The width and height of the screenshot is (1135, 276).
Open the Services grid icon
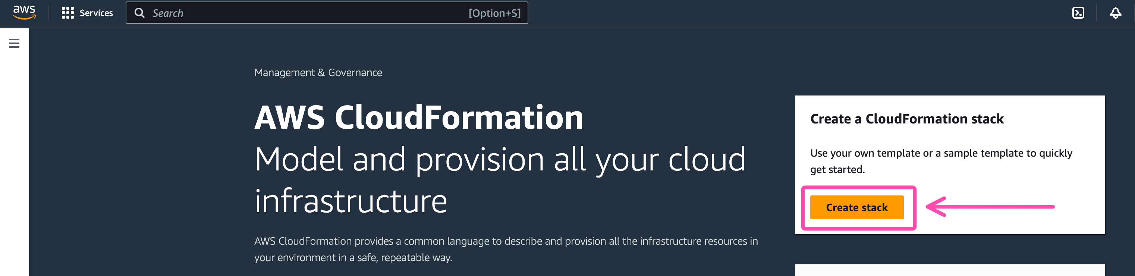(x=67, y=13)
